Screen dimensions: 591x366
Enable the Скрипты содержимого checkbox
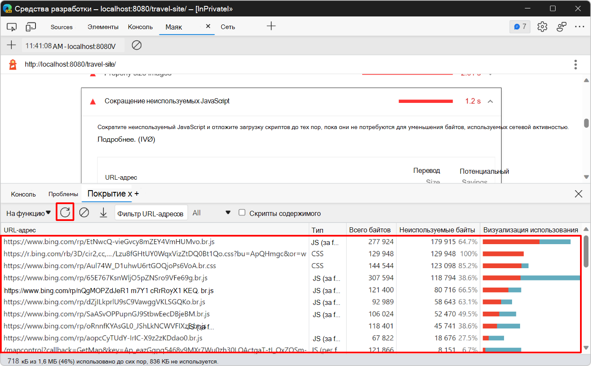(242, 212)
